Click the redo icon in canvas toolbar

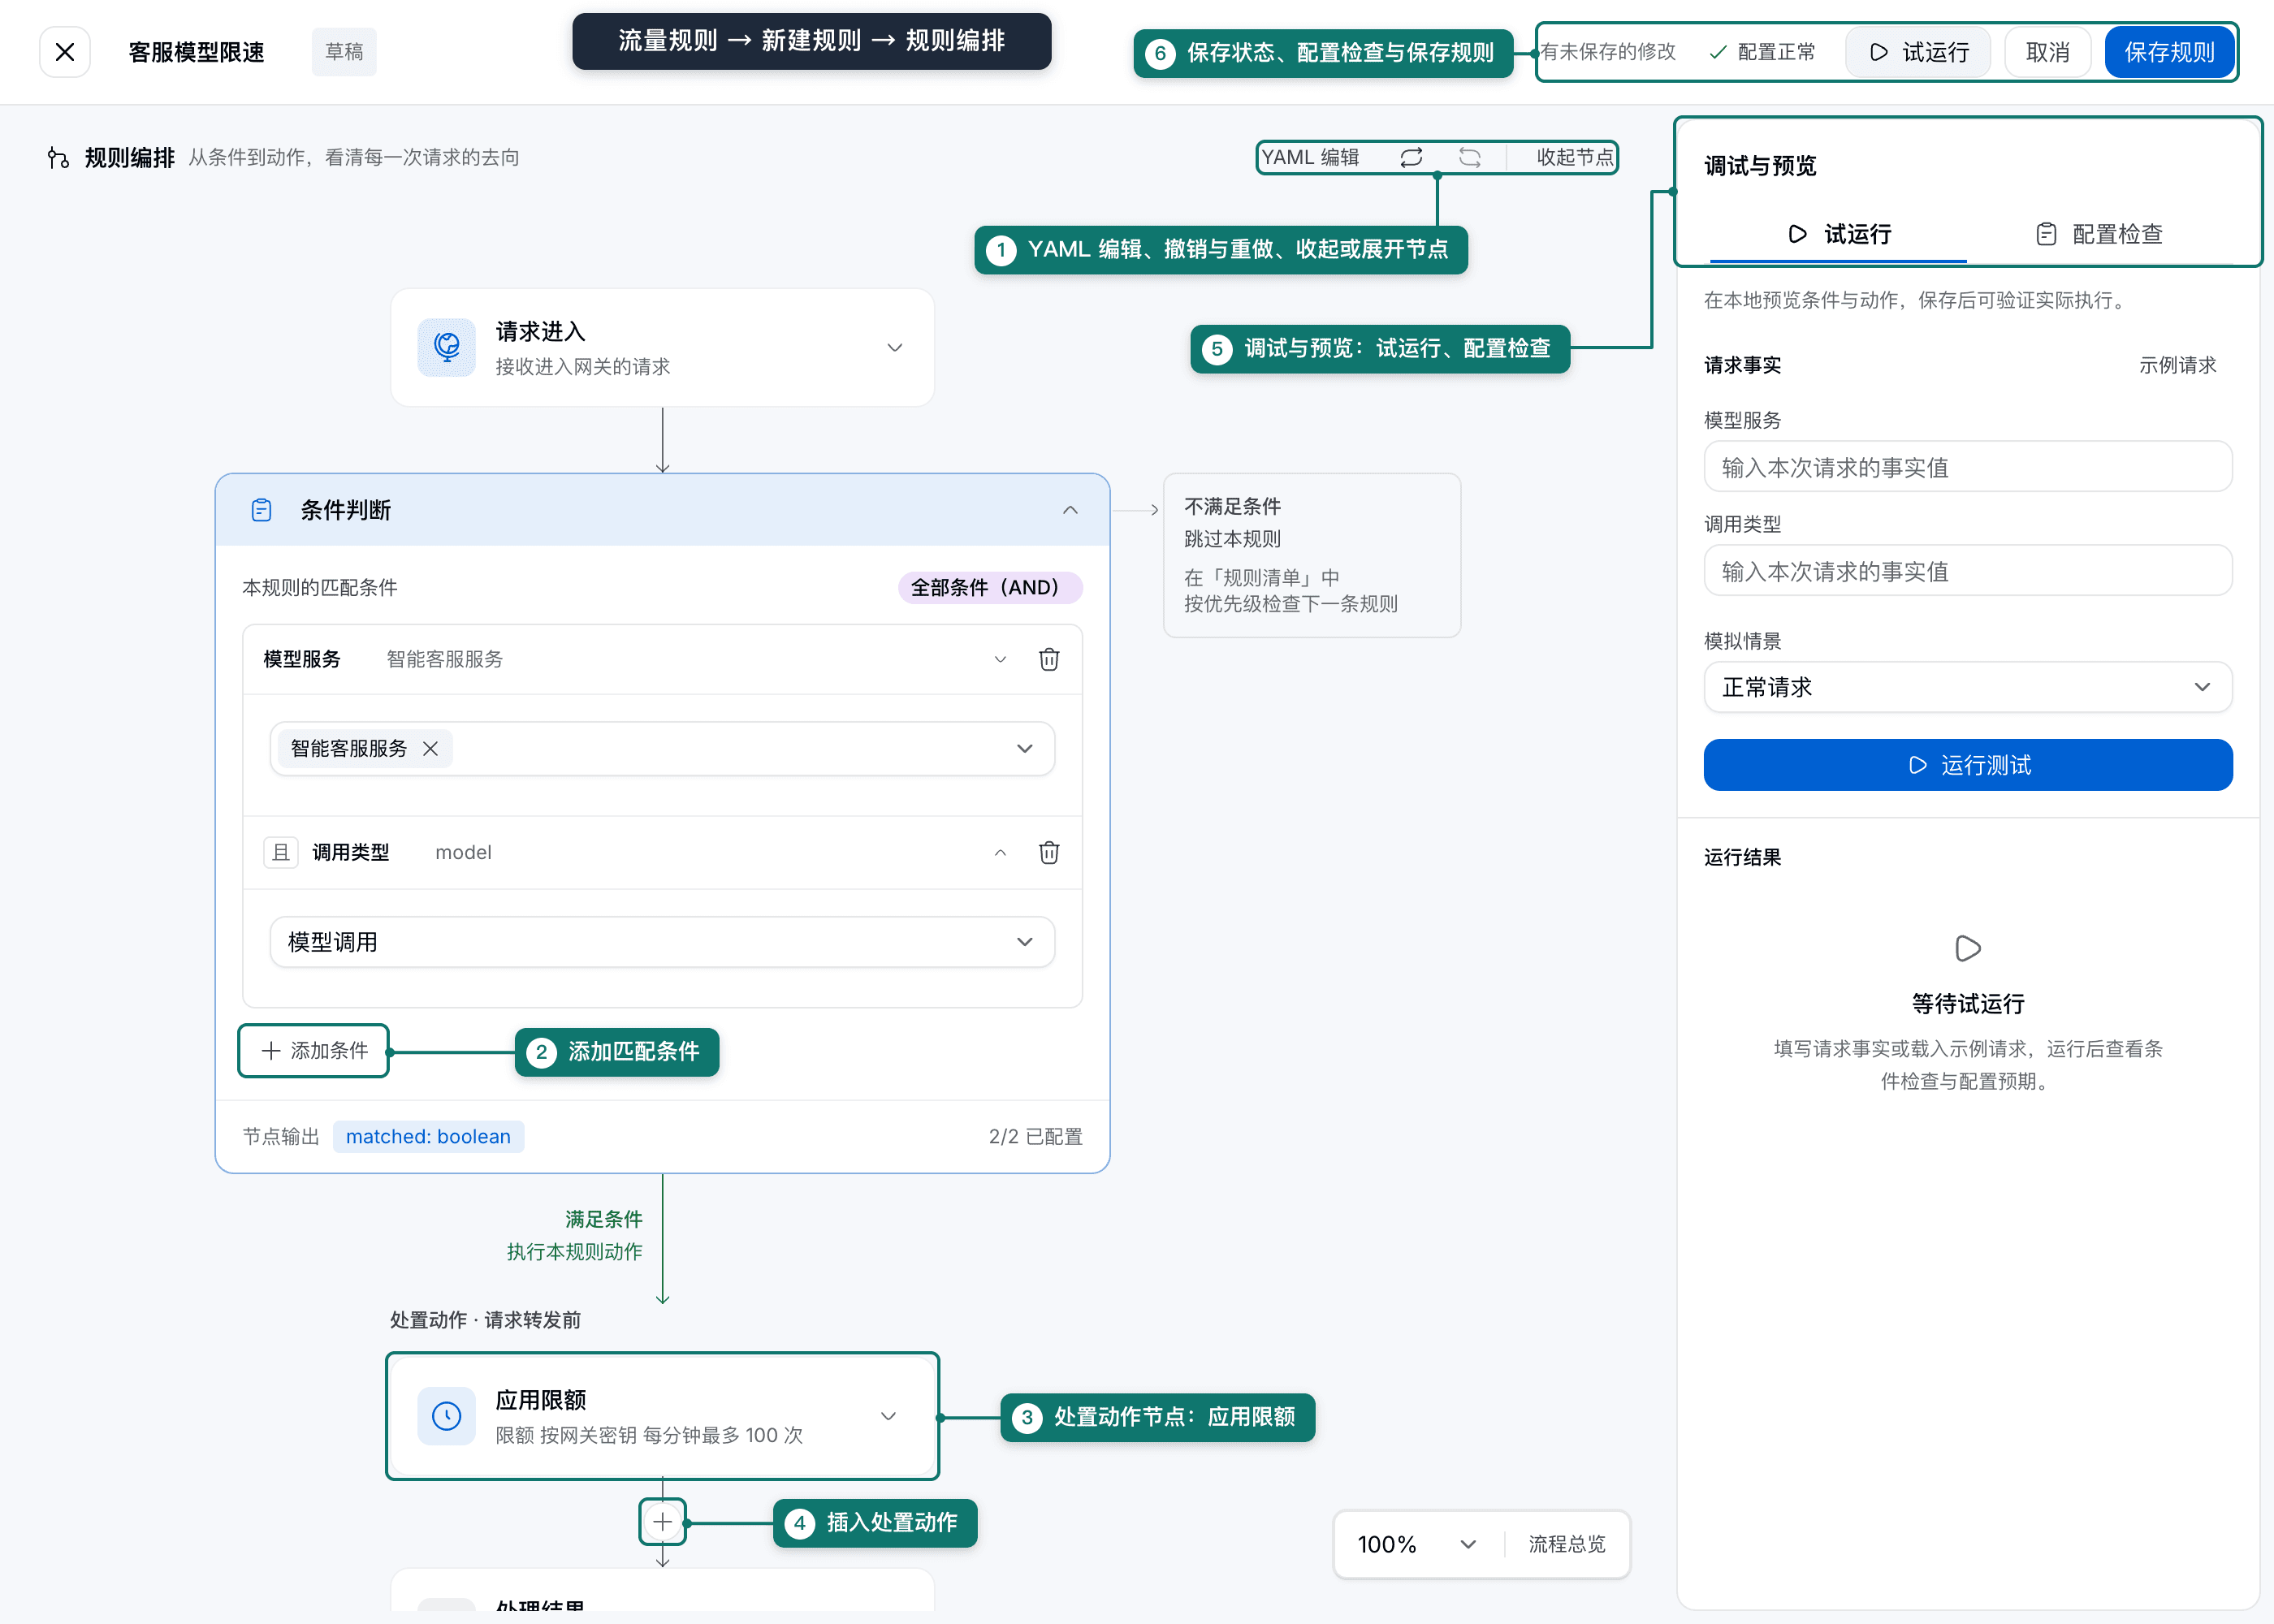coord(1469,158)
